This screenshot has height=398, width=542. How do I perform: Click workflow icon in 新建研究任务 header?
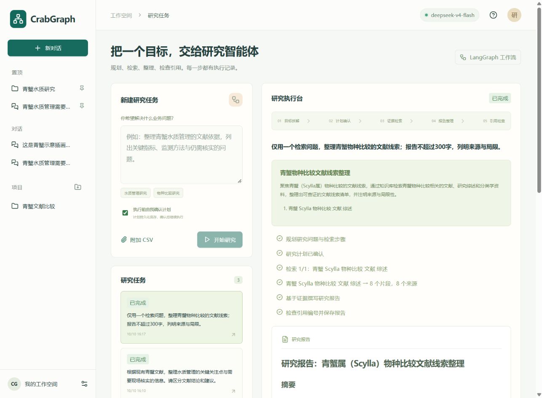[235, 100]
